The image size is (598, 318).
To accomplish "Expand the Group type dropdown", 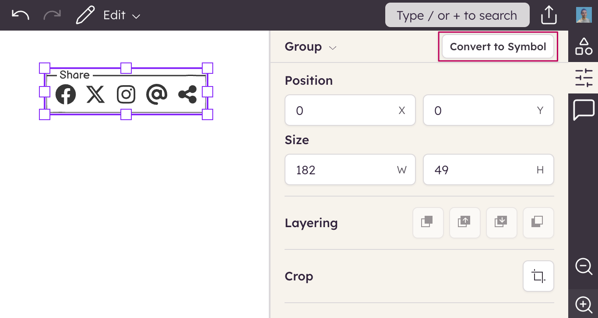I will tap(310, 47).
